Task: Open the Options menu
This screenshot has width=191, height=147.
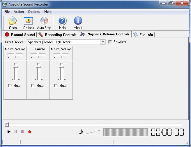Action: 34,12
